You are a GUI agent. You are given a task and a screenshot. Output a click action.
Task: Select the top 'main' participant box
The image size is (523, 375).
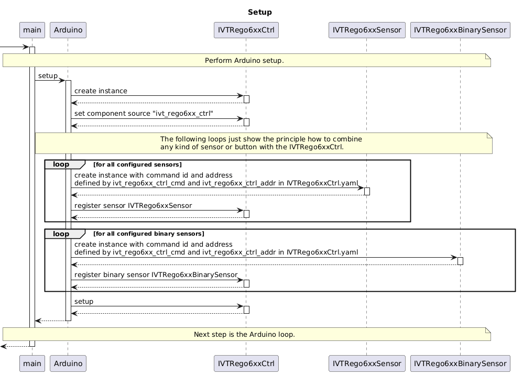32,30
